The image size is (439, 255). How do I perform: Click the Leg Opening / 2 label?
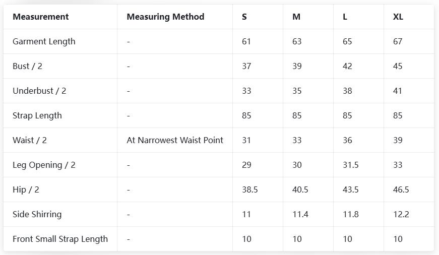(44, 165)
